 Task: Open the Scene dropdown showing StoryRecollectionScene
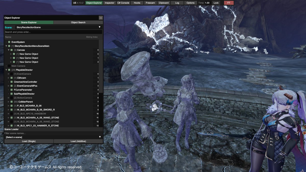coord(59,27)
